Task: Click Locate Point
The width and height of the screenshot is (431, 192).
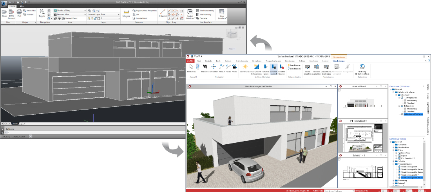Action: [139, 18]
